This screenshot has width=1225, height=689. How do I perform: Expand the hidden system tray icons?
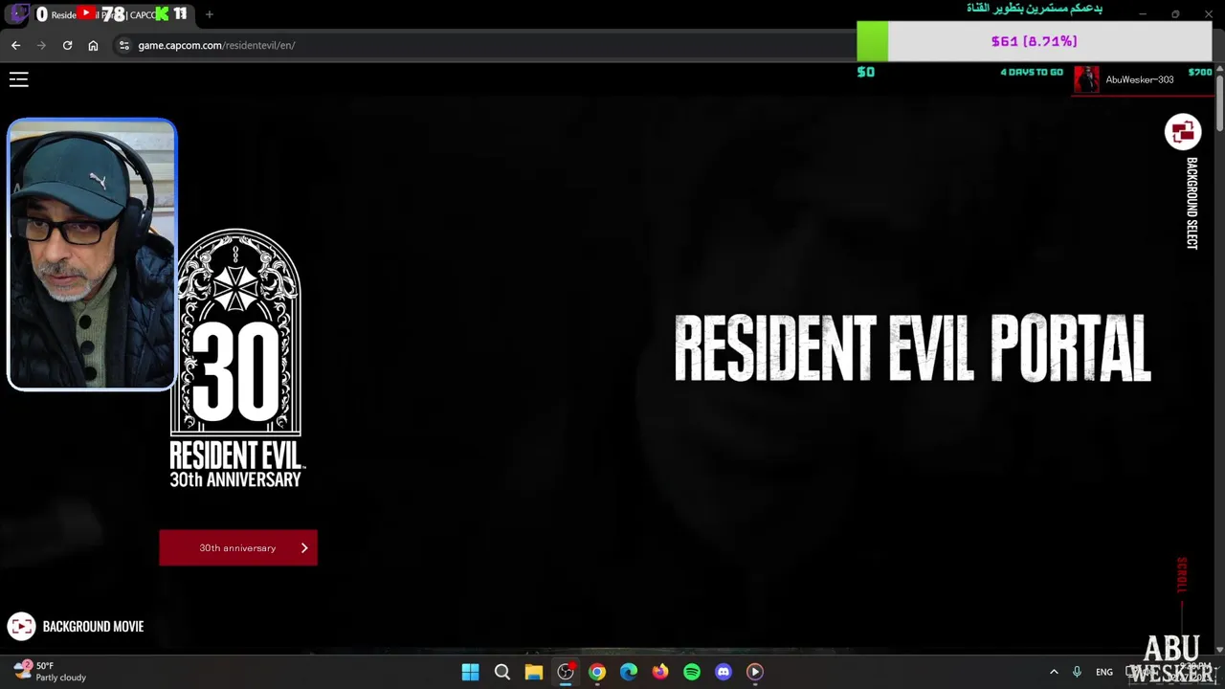click(x=1054, y=672)
